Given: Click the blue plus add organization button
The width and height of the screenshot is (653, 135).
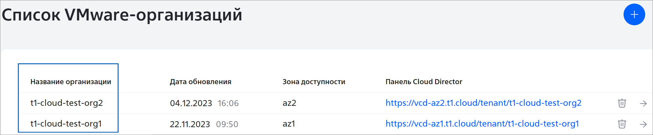Looking at the screenshot, I should [634, 14].
